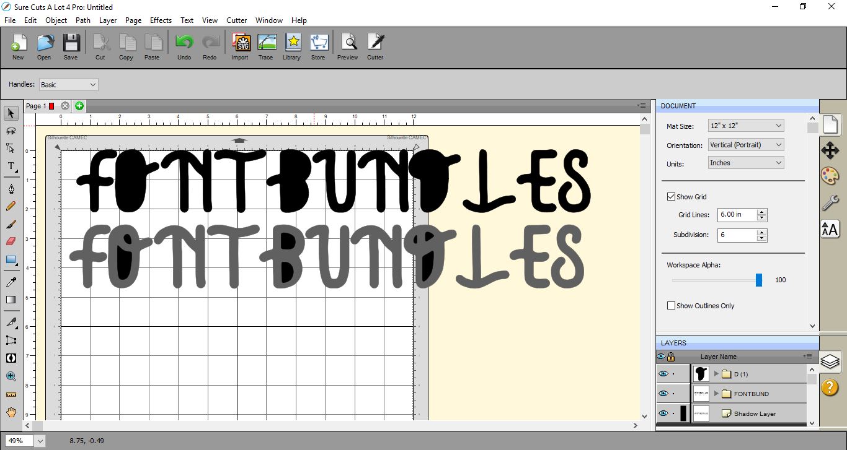Open a file with the Open icon
Image resolution: width=847 pixels, height=450 pixels.
pyautogui.click(x=44, y=46)
